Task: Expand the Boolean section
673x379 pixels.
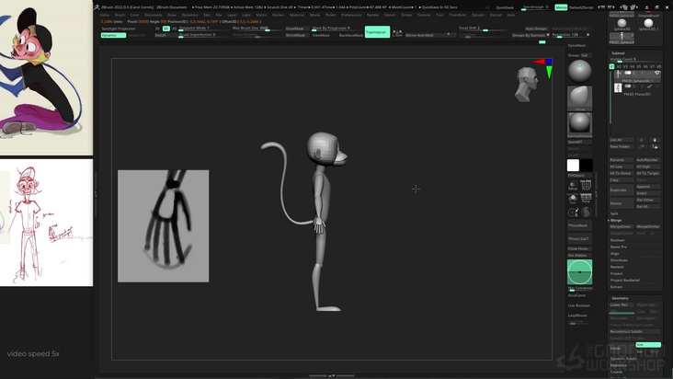Action: pyautogui.click(x=618, y=240)
